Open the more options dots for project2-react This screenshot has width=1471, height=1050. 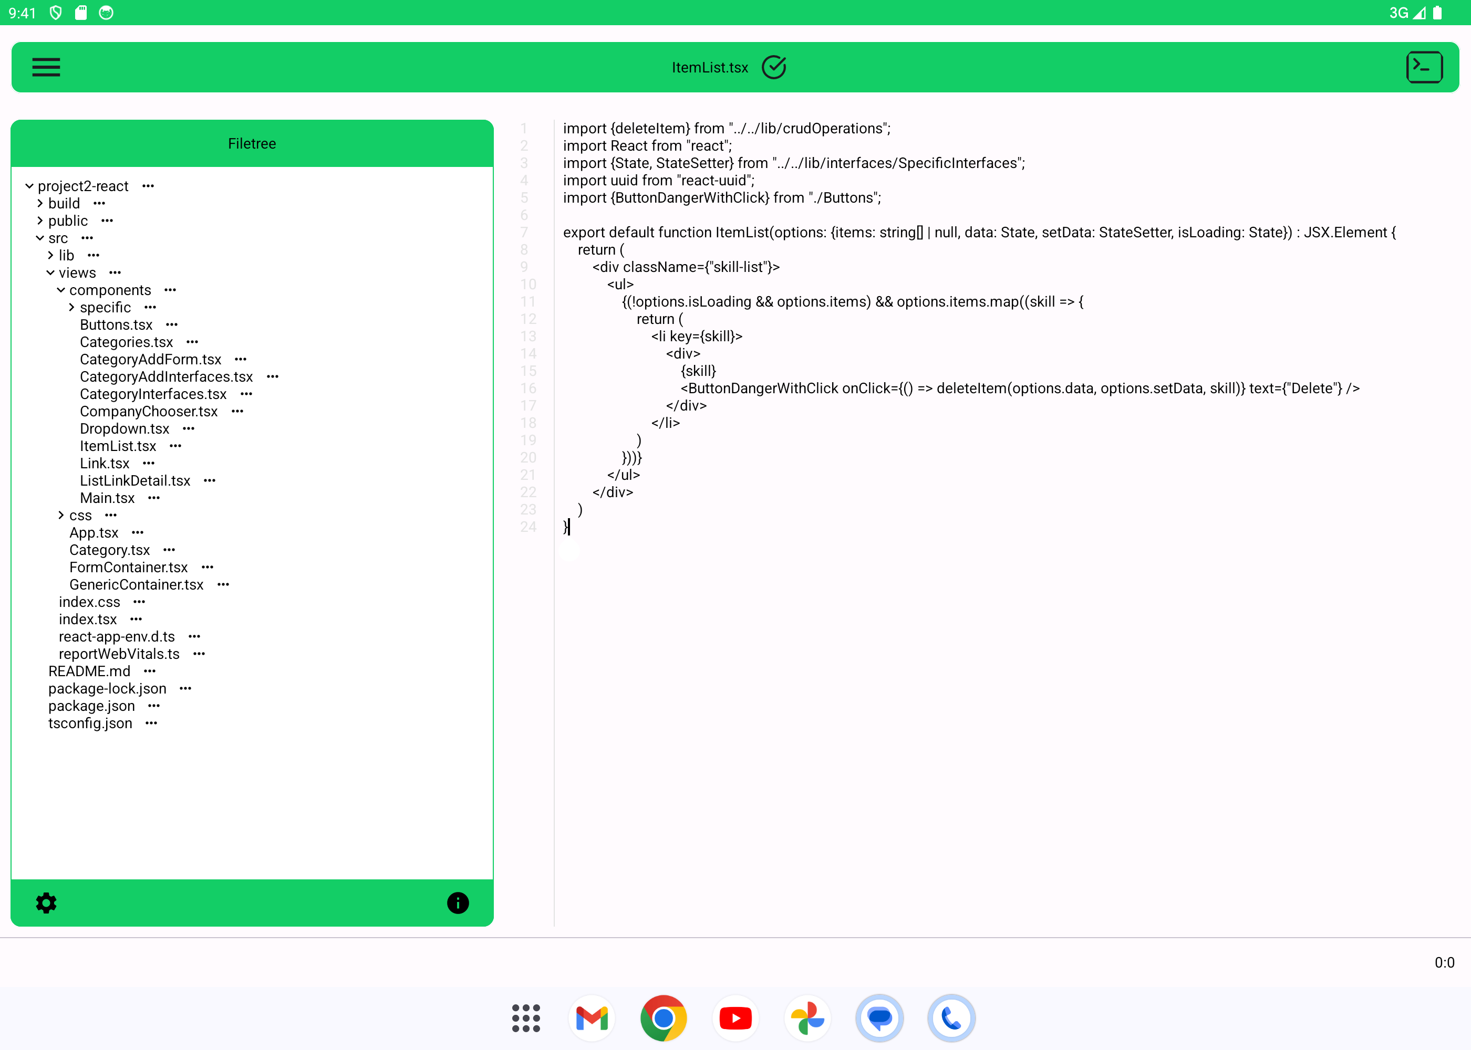click(x=148, y=186)
